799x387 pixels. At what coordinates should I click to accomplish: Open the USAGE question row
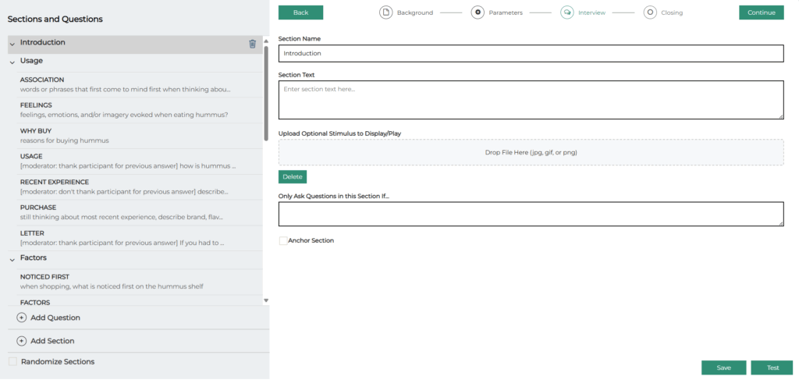coord(140,162)
